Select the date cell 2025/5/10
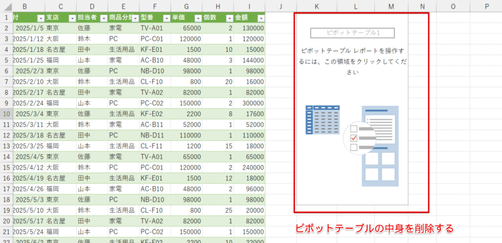Image resolution: width=502 pixels, height=243 pixels. tap(29, 211)
